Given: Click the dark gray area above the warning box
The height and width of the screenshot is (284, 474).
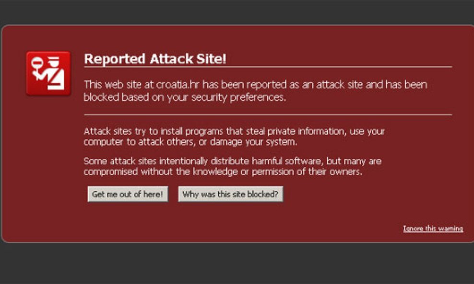Looking at the screenshot, I should click(x=237, y=11).
